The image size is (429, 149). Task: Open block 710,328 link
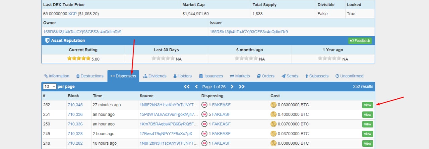click(75, 134)
